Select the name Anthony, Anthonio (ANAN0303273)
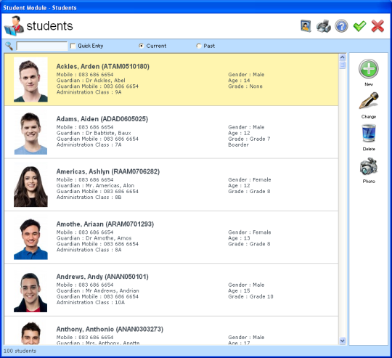392x358 pixels. (110, 329)
